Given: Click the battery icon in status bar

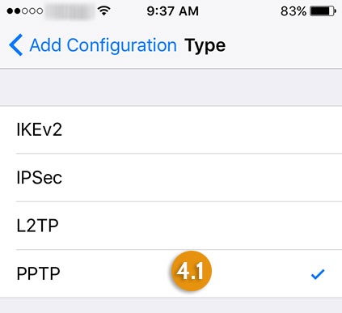Looking at the screenshot, I should (x=323, y=11).
